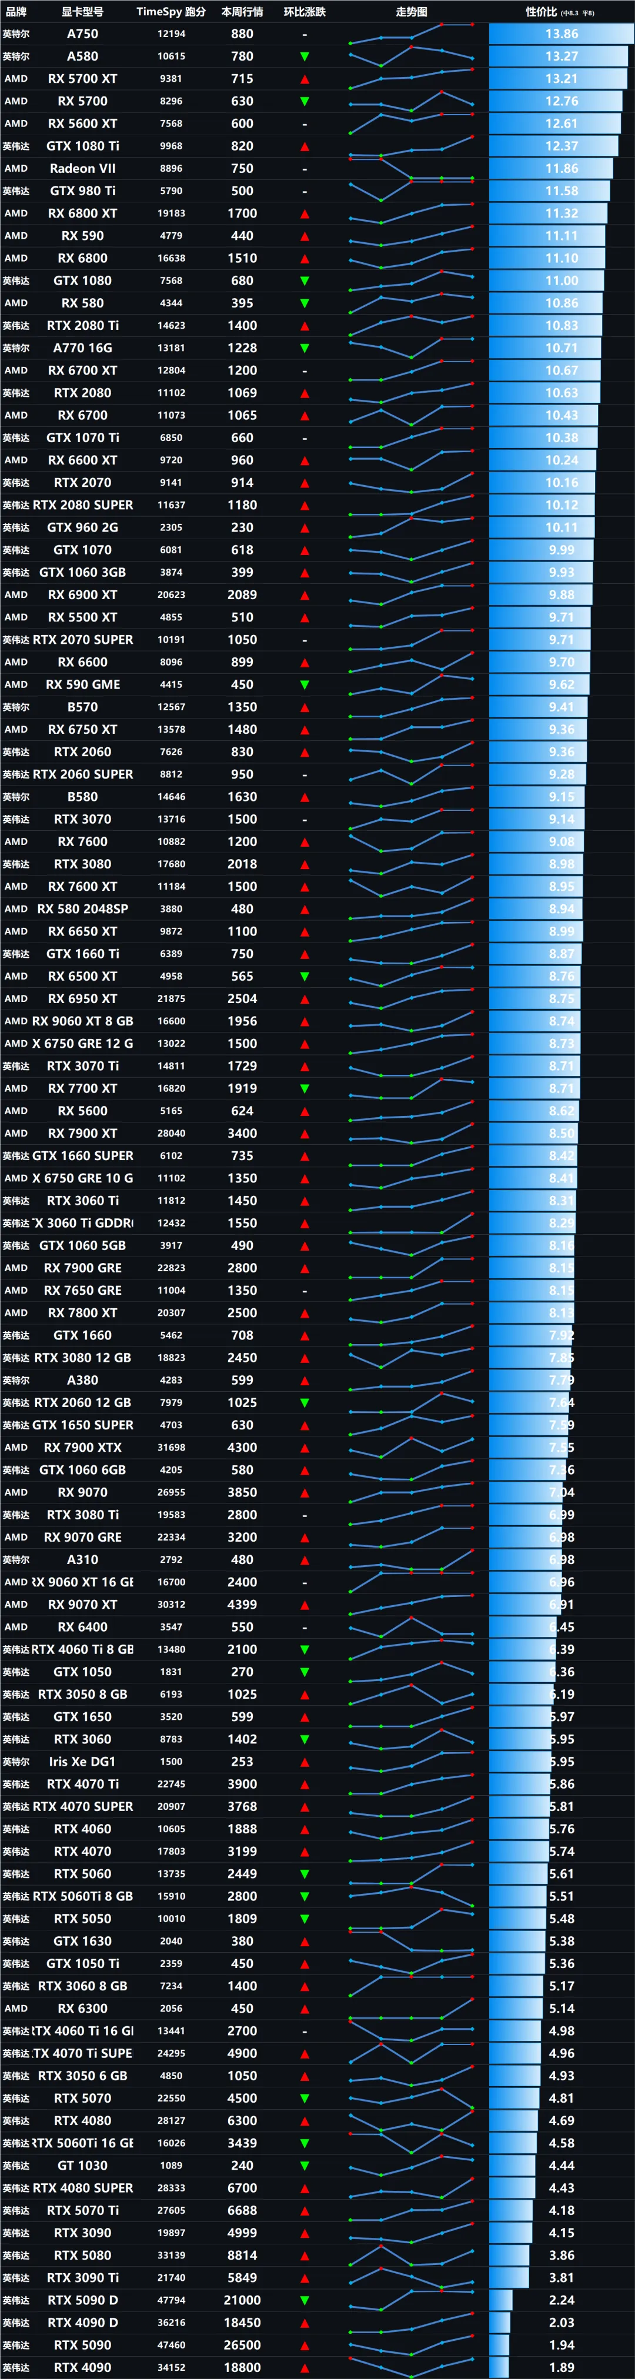
Task: Click the trend chart in the RTX 4080 row
Action: point(412,2121)
